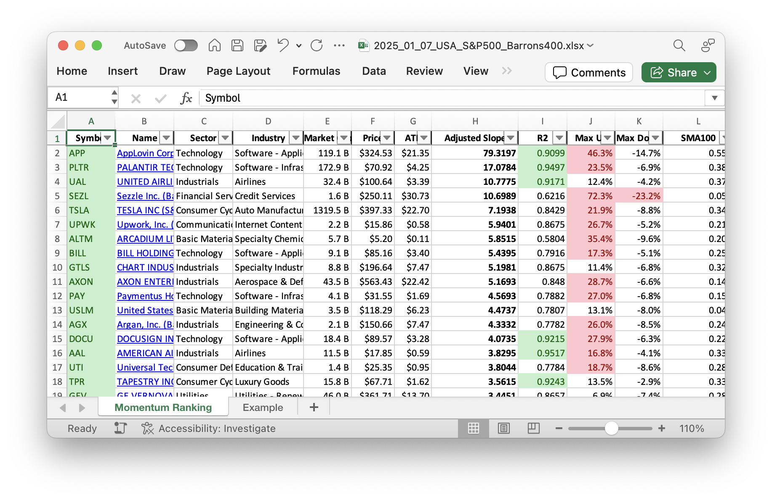Open the AppLovin Corp hyperlink
The width and height of the screenshot is (772, 500).
145,153
